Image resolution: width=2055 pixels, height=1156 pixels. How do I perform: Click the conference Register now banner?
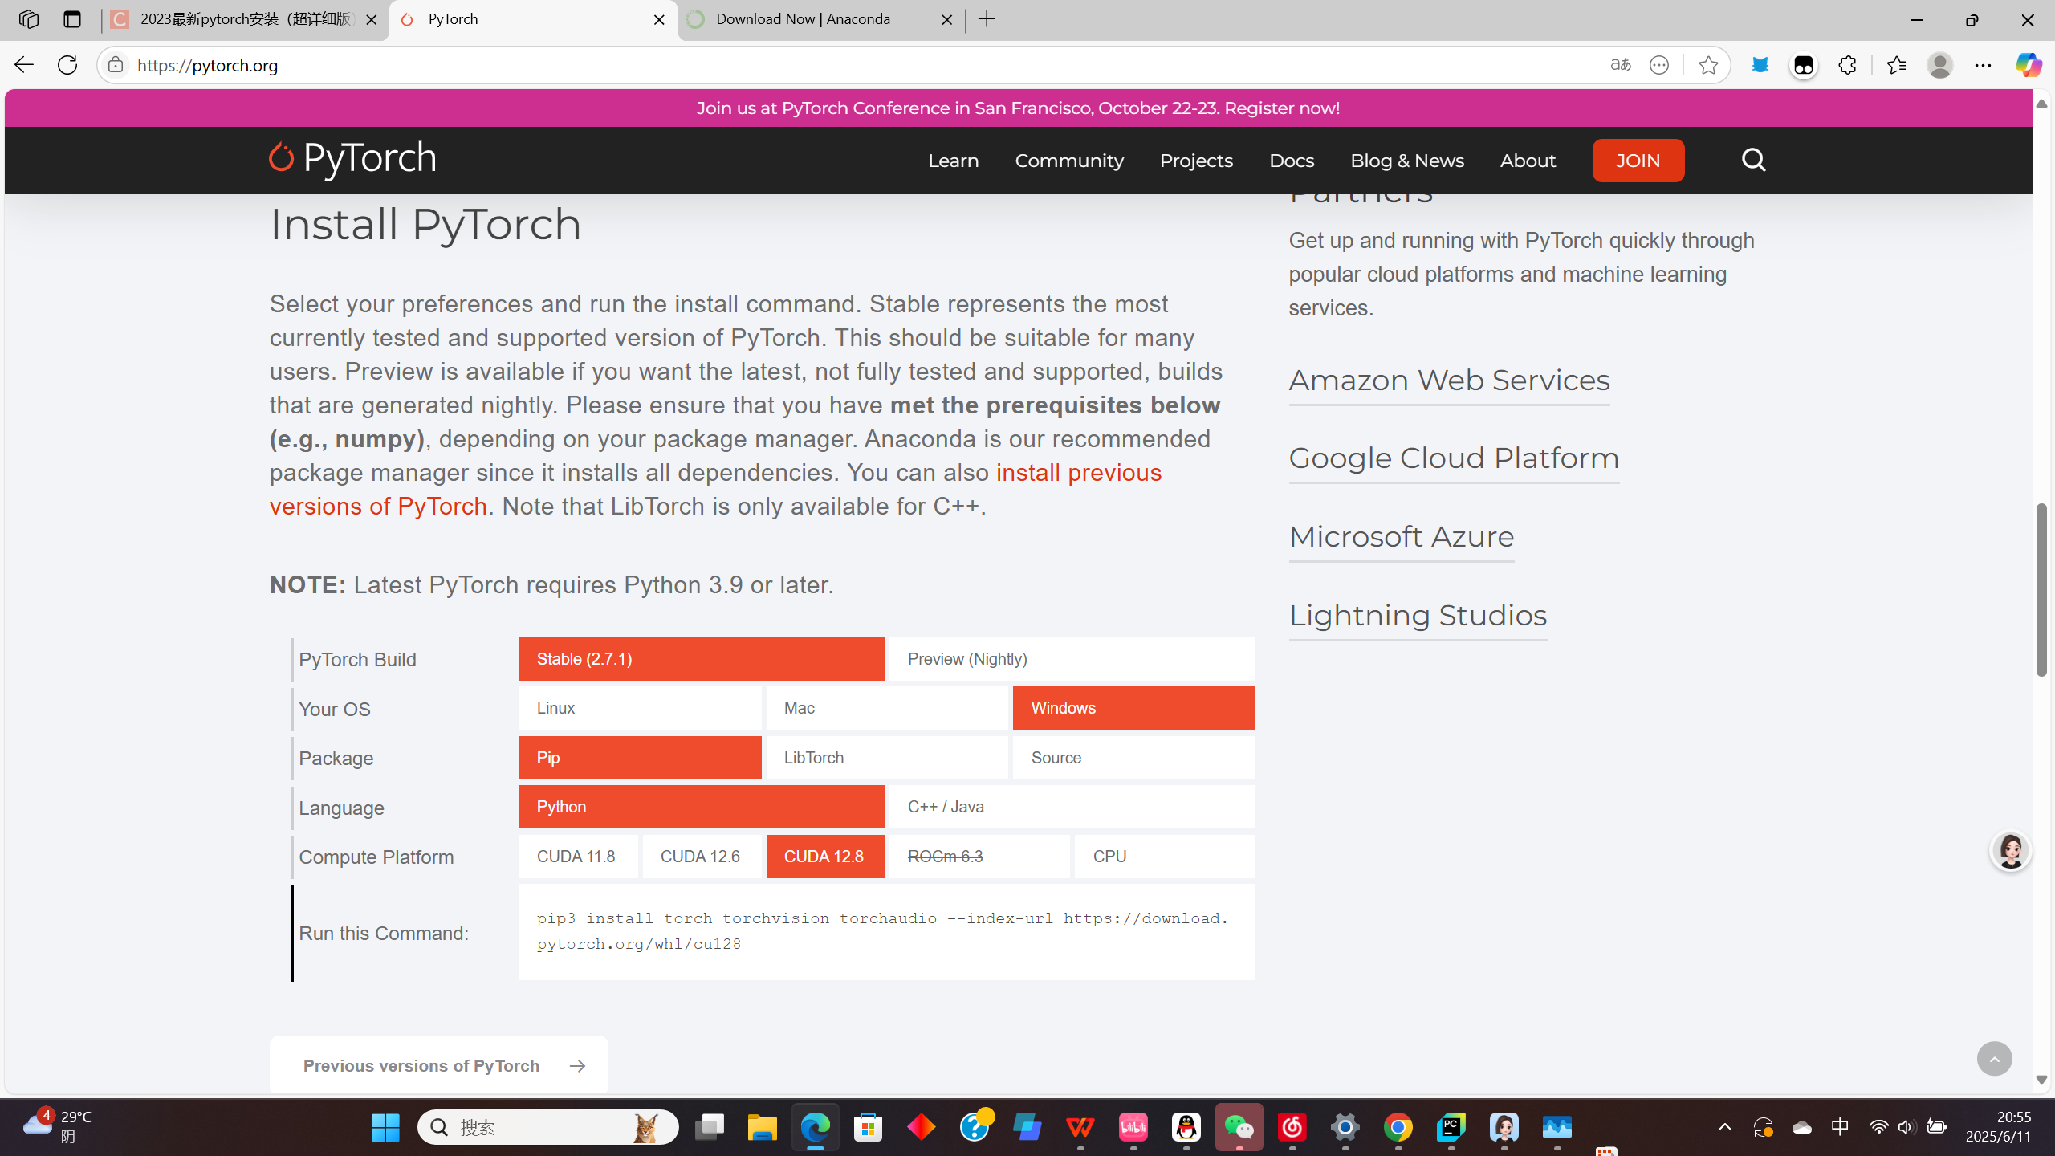pyautogui.click(x=1018, y=108)
